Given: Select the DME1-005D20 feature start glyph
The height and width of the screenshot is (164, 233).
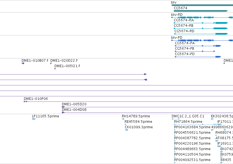Looking at the screenshot, I should 64,107.
